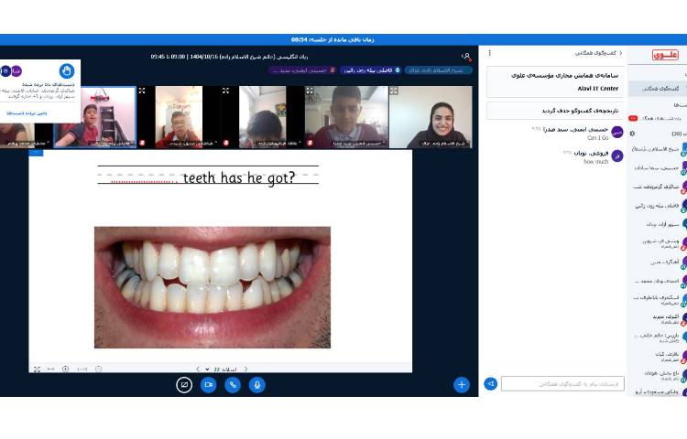The width and height of the screenshot is (687, 439).
Task: Mute the microphone button
Action: click(x=257, y=385)
